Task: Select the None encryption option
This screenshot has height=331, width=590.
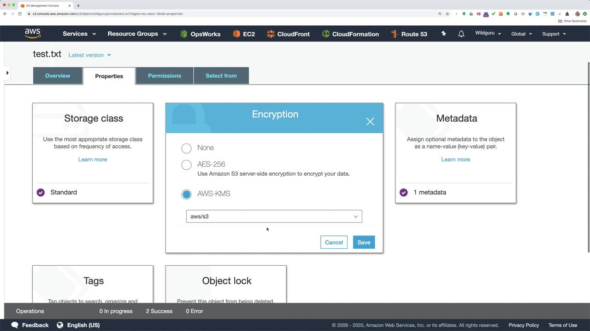Action: coord(186,148)
